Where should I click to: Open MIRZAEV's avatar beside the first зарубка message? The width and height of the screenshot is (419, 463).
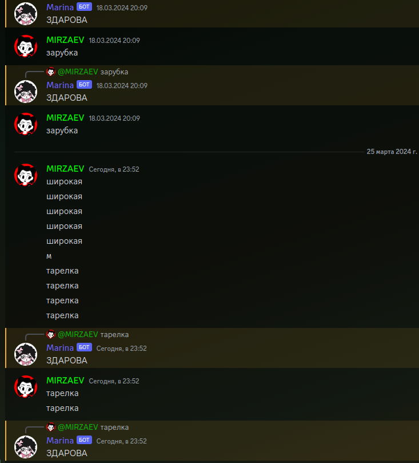[26, 46]
